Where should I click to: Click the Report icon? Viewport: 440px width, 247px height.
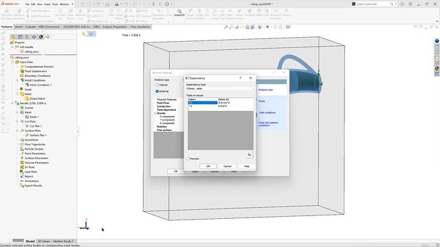(22, 176)
